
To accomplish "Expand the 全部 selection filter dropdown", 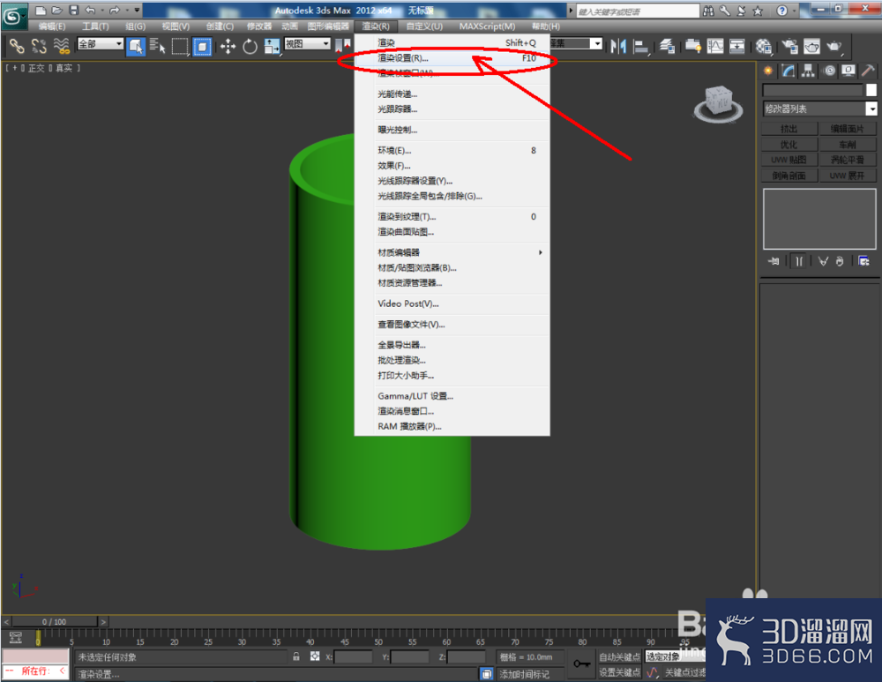I will point(119,43).
